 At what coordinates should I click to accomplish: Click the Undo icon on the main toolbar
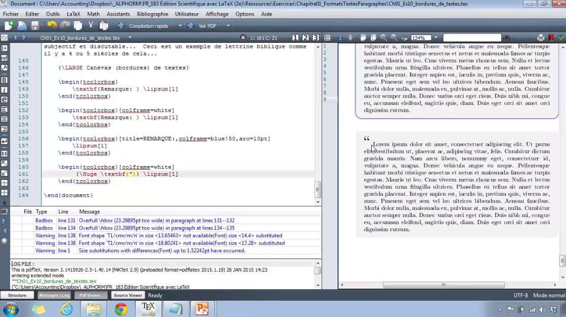click(52, 26)
